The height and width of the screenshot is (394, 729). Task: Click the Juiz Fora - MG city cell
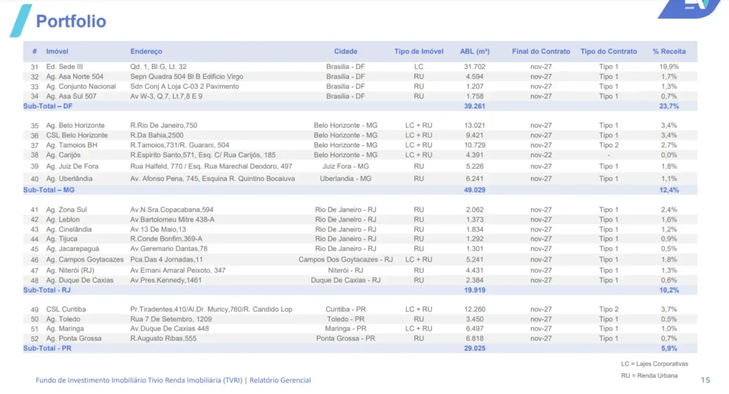pyautogui.click(x=345, y=167)
